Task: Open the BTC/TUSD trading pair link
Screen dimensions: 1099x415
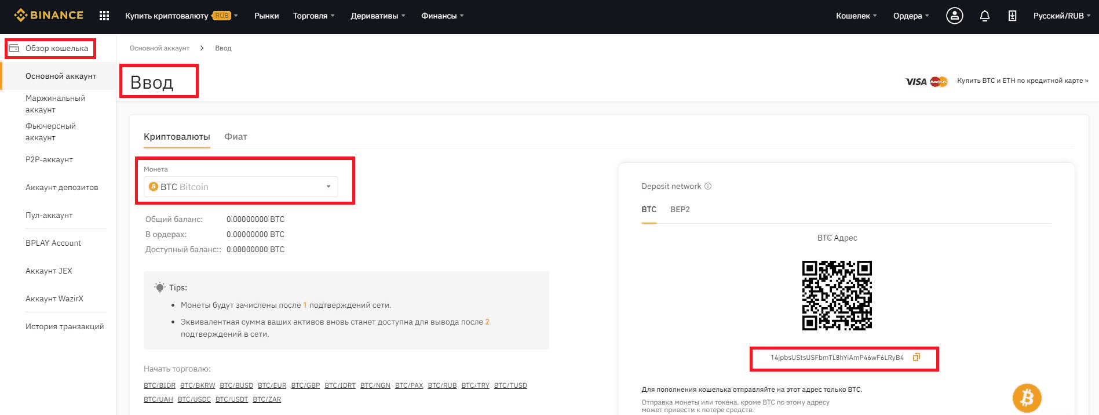Action: coord(510,385)
